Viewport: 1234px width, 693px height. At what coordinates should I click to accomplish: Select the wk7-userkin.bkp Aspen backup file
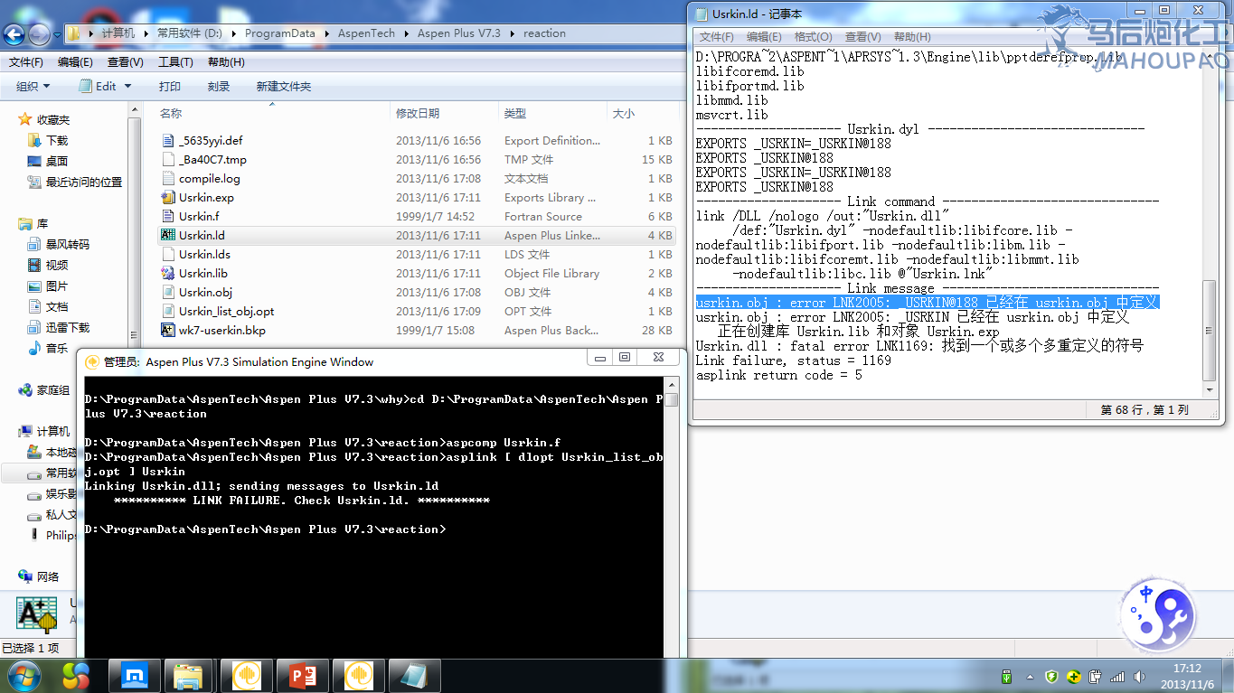[221, 330]
